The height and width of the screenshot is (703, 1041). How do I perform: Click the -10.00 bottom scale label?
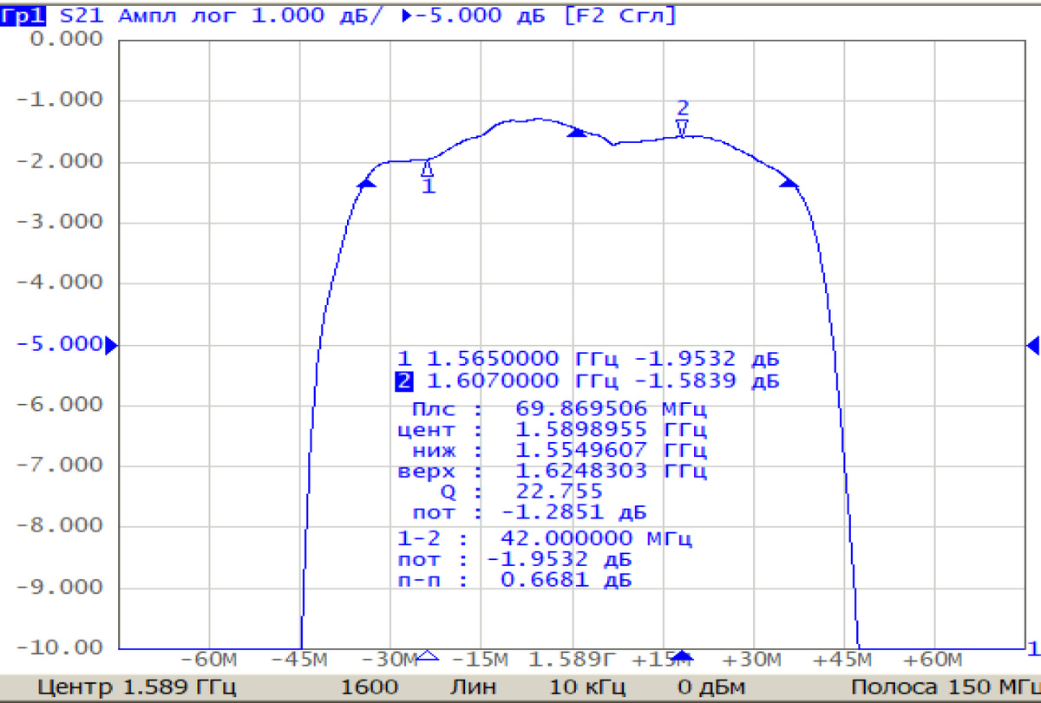tap(61, 648)
